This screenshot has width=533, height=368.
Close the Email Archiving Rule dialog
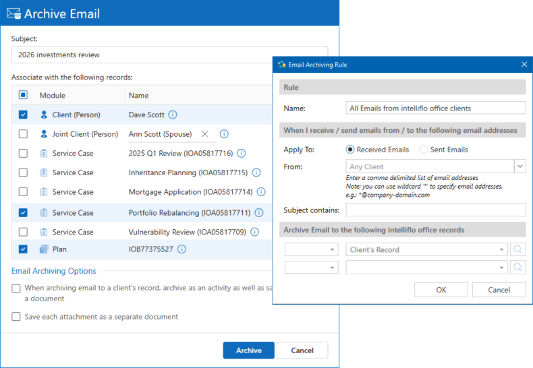pos(524,65)
